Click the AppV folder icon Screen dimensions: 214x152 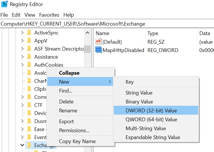click(x=29, y=41)
